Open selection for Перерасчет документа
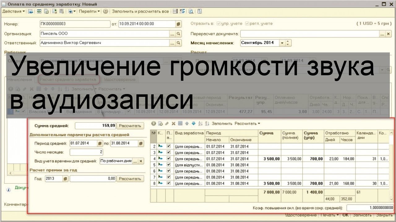Viewport: 396px width, 222px height. [382, 34]
